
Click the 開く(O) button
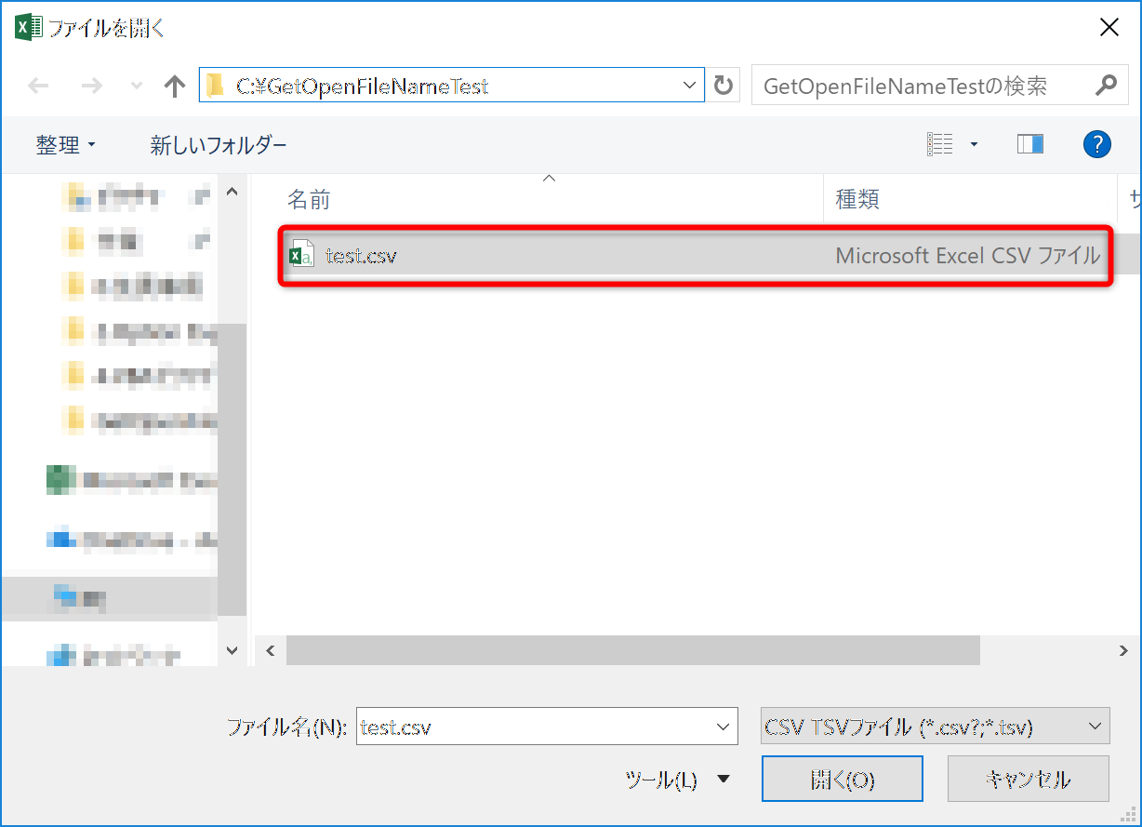(842, 779)
